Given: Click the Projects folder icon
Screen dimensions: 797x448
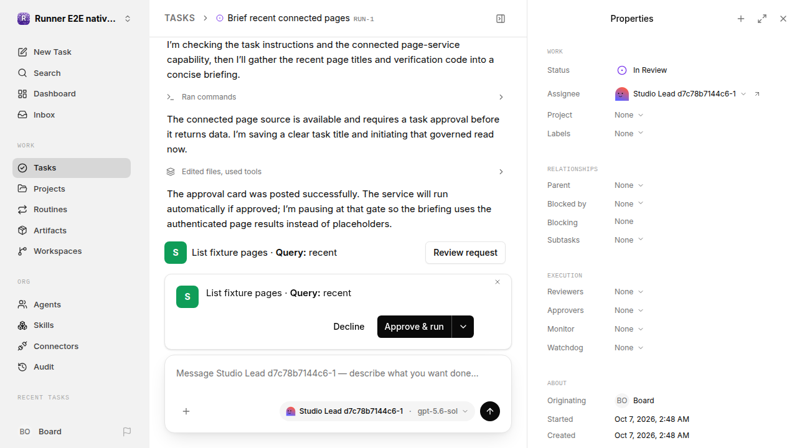Looking at the screenshot, I should (22, 189).
